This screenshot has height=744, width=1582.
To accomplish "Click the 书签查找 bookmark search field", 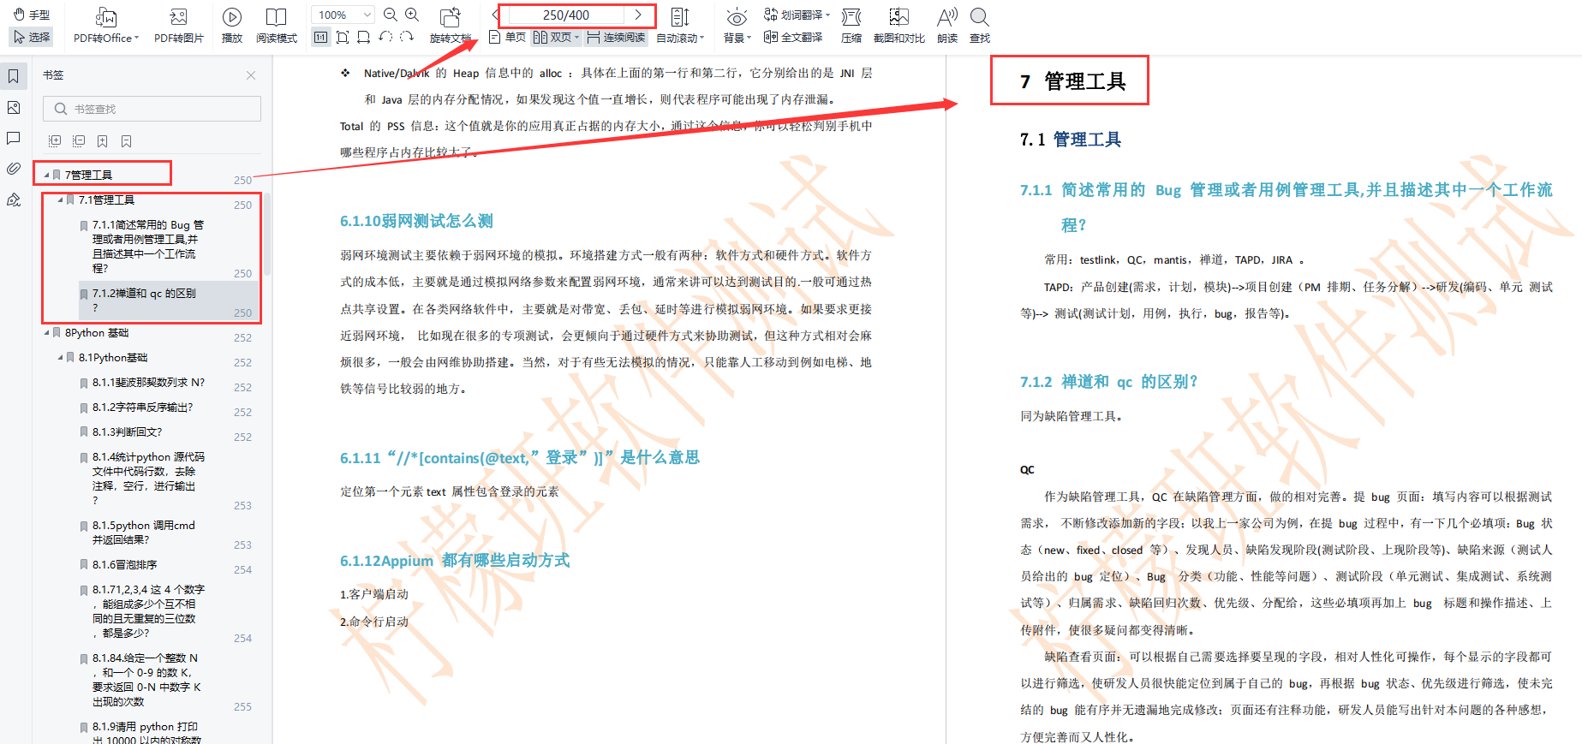I will pos(152,109).
